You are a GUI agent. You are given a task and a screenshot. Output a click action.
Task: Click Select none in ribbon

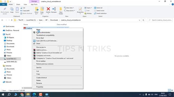99,11
